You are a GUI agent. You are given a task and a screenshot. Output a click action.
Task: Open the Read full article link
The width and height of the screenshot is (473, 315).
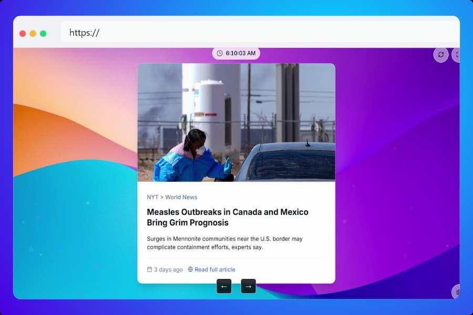point(215,269)
